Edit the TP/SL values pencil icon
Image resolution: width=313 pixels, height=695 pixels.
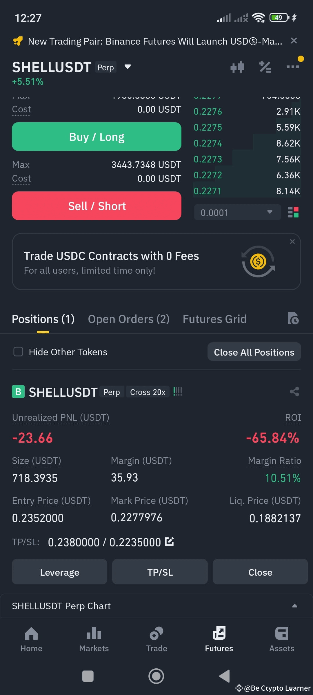(x=169, y=542)
